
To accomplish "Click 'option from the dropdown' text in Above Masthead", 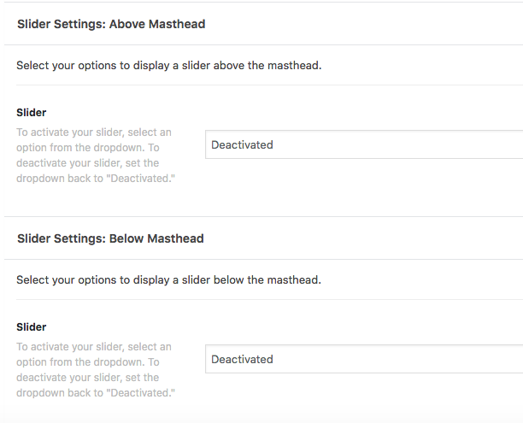I will pos(80,148).
